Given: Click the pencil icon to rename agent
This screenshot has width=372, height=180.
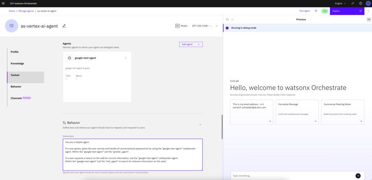Looking at the screenshot, I should pyautogui.click(x=64, y=26).
